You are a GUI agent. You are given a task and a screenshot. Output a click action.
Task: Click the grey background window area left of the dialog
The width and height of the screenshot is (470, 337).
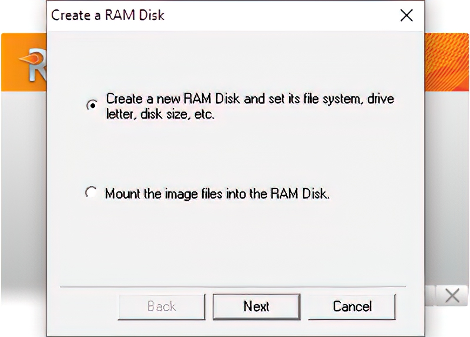(24, 195)
